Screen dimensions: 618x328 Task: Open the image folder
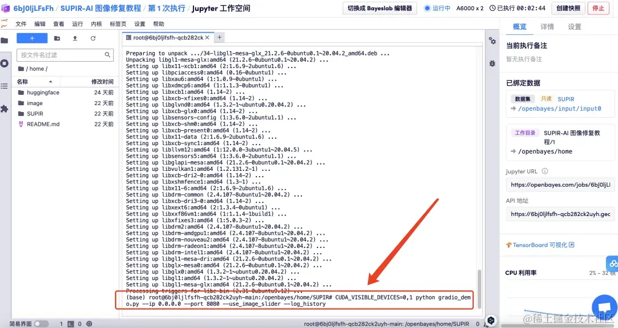pyautogui.click(x=35, y=103)
